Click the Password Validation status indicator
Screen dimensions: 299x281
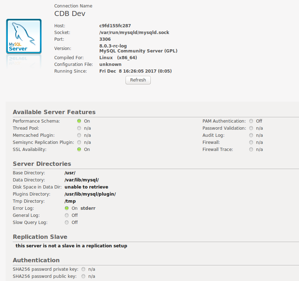(x=251, y=128)
